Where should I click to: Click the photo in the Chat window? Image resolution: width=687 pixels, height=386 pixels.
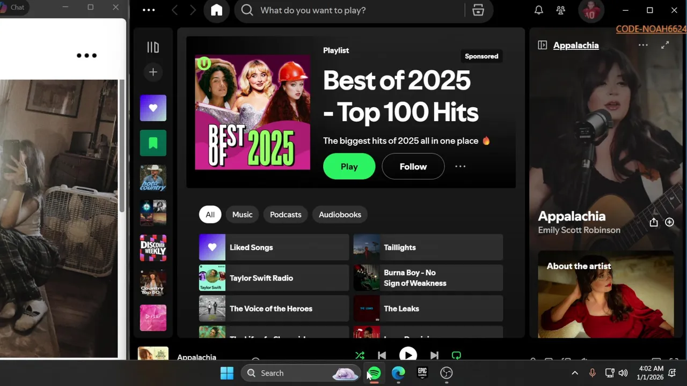coord(59,219)
